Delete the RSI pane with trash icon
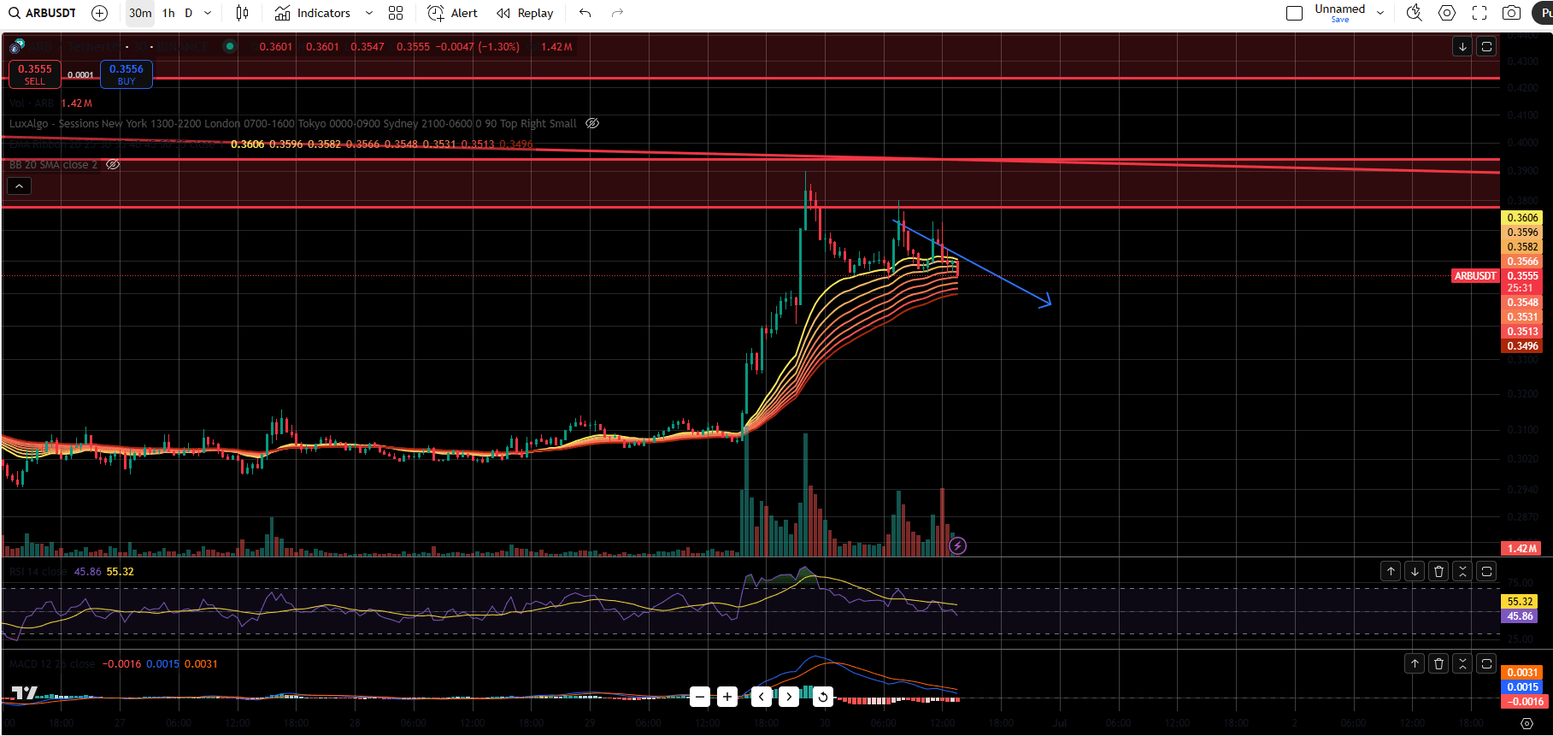 click(1438, 571)
